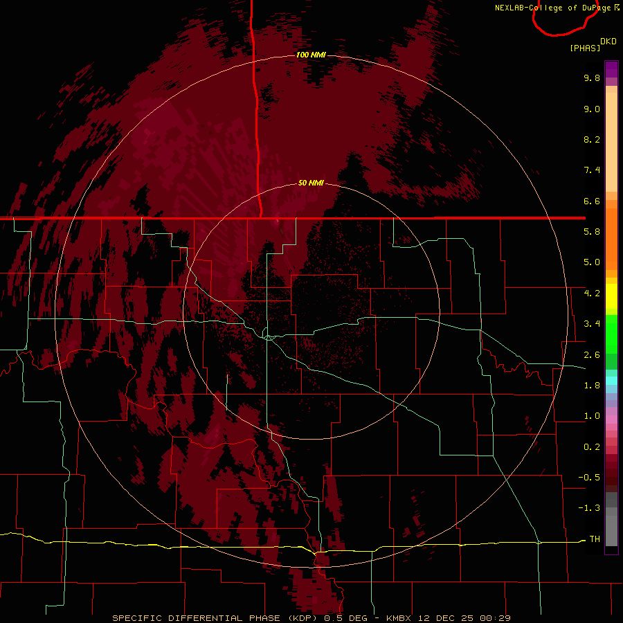The width and height of the screenshot is (623, 623).
Task: Click the "12 DEC 25 00:29" timestamp
Action: (464, 618)
